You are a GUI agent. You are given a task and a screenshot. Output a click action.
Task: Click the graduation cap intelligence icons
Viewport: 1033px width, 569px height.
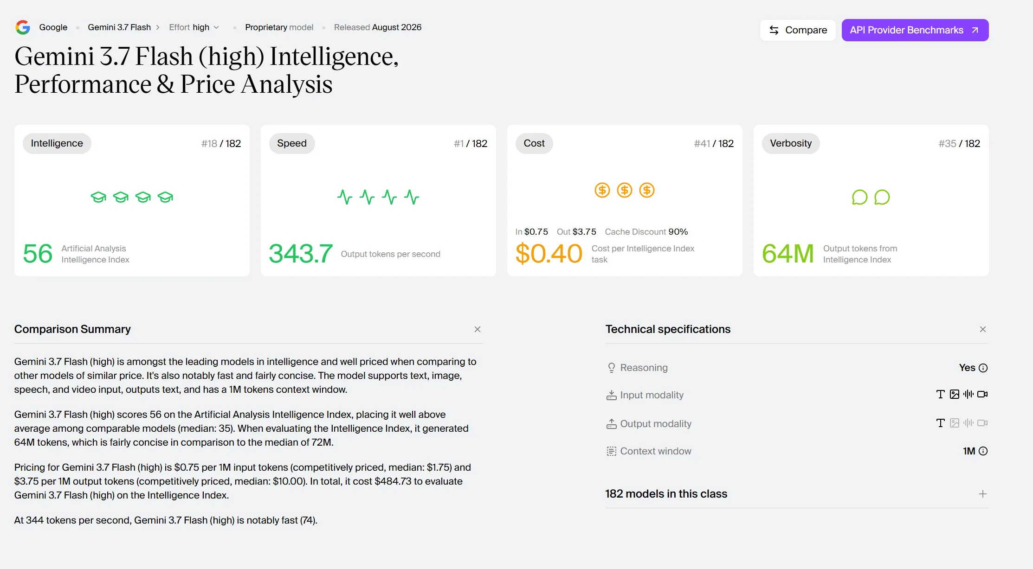[132, 197]
